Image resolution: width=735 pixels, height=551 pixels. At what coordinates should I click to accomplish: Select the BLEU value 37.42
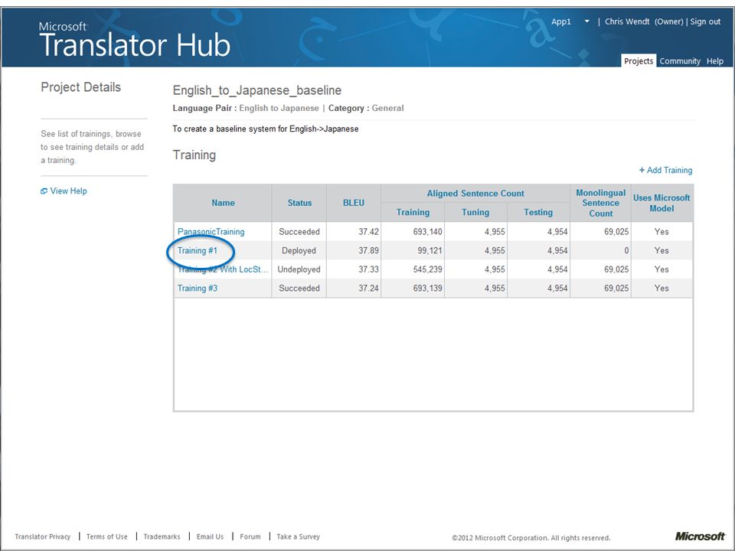tap(368, 231)
